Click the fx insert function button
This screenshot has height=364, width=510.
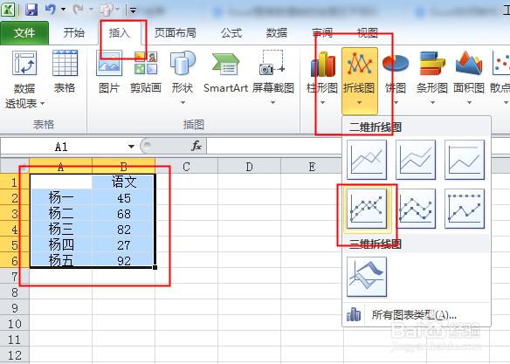coord(196,146)
